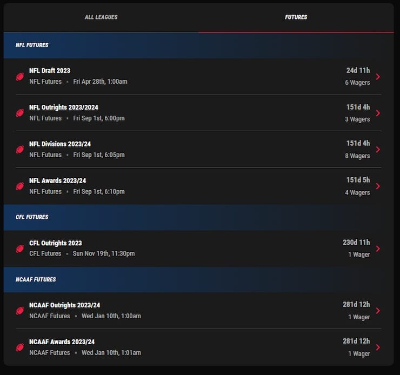Click football icon beside NFL Awards 2023/24
The image size is (400, 375).
point(20,186)
